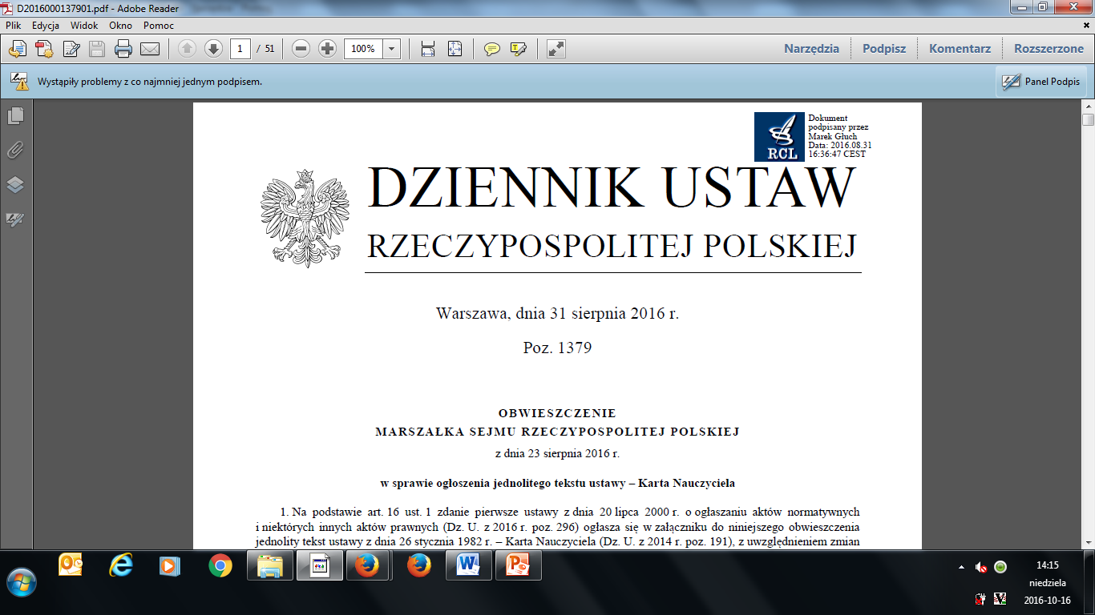Open Windows Explorer folder from taskbar
Screen dimensions: 1095x615
pyautogui.click(x=270, y=566)
